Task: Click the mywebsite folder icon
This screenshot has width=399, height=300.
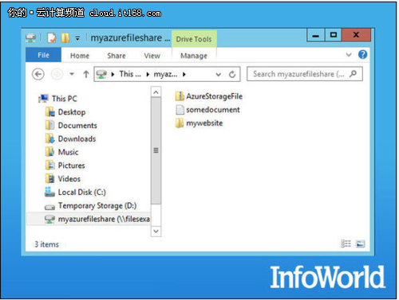Action: pos(180,123)
